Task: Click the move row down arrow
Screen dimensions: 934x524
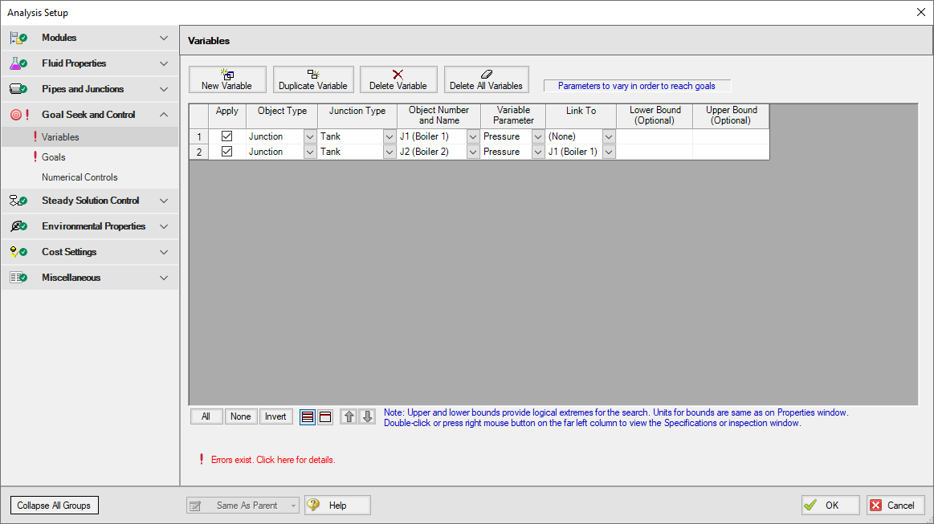Action: [x=367, y=416]
